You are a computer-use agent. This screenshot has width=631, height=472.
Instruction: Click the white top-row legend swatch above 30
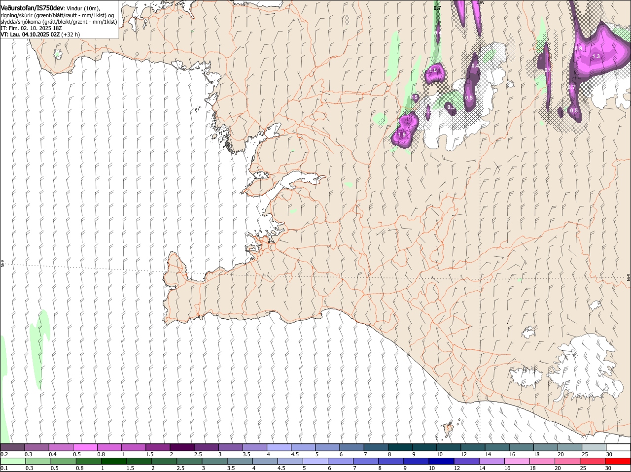(x=618, y=448)
